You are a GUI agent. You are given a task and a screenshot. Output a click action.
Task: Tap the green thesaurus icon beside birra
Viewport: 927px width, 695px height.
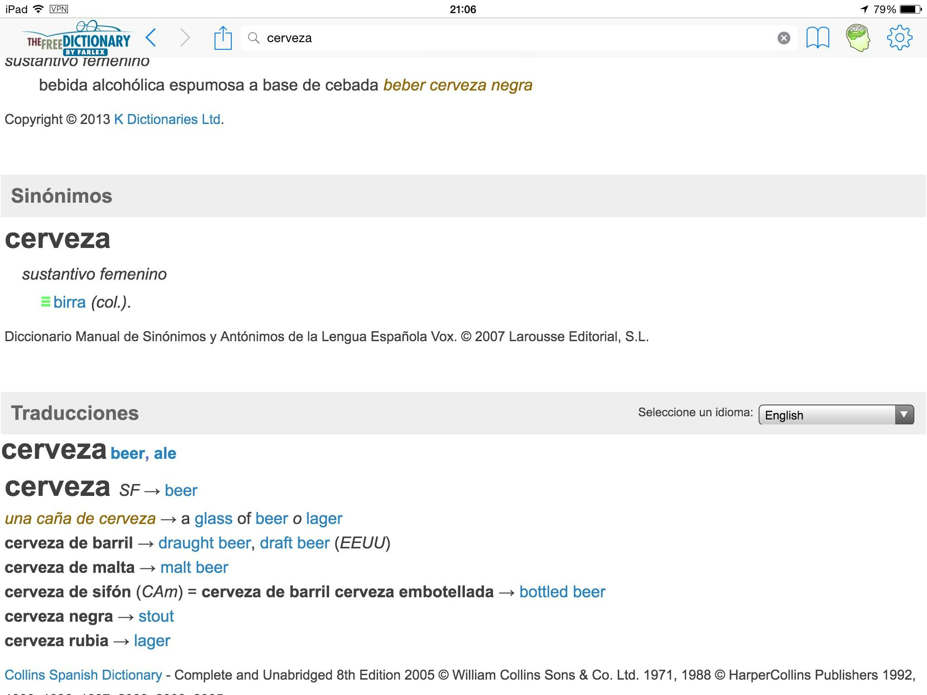45,302
